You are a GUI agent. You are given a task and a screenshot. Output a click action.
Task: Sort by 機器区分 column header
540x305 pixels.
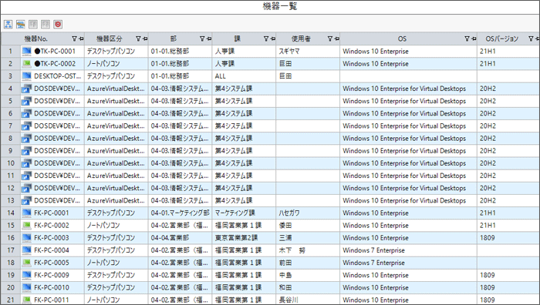click(110, 39)
